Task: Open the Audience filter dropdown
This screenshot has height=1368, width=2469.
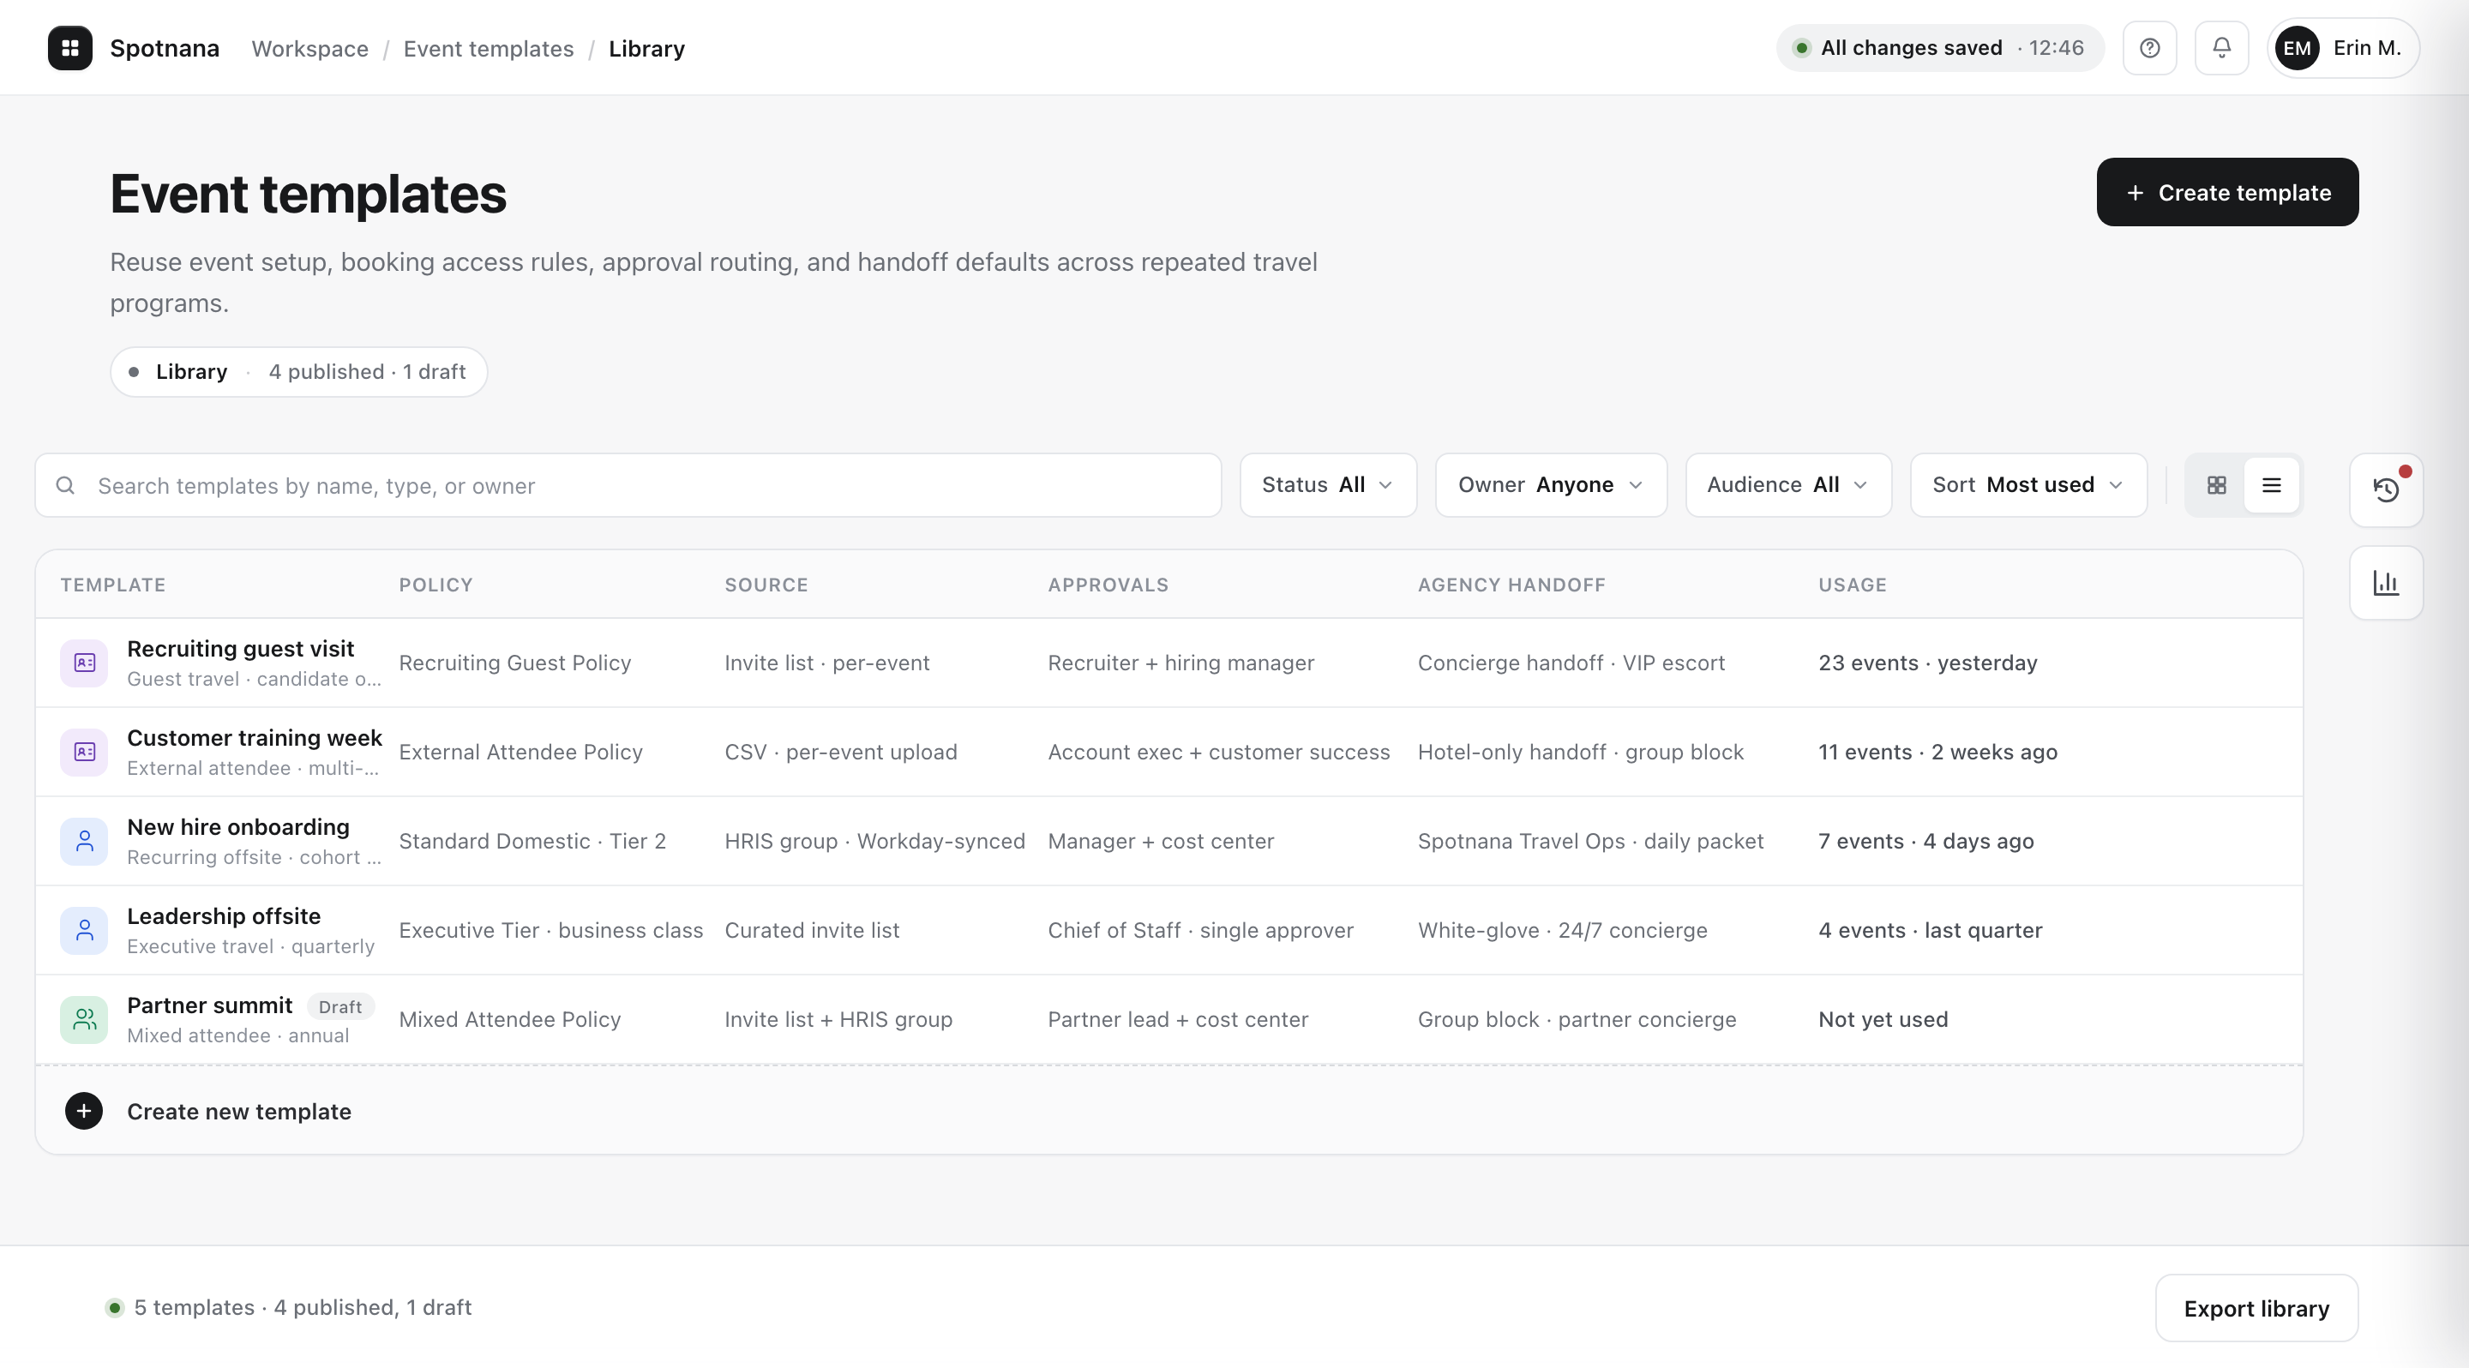Action: click(1788, 486)
